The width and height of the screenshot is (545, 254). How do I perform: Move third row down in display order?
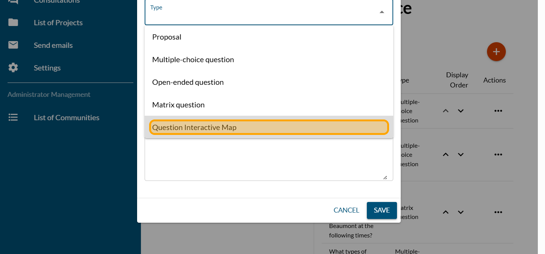click(460, 212)
